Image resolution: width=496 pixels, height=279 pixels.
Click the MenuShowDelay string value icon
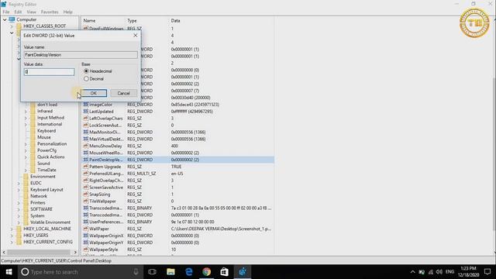tap(86, 146)
